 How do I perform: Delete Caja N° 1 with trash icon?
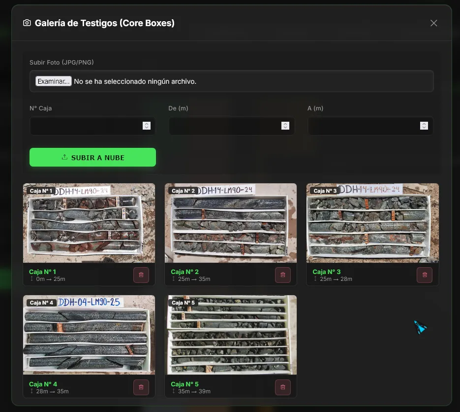click(141, 275)
